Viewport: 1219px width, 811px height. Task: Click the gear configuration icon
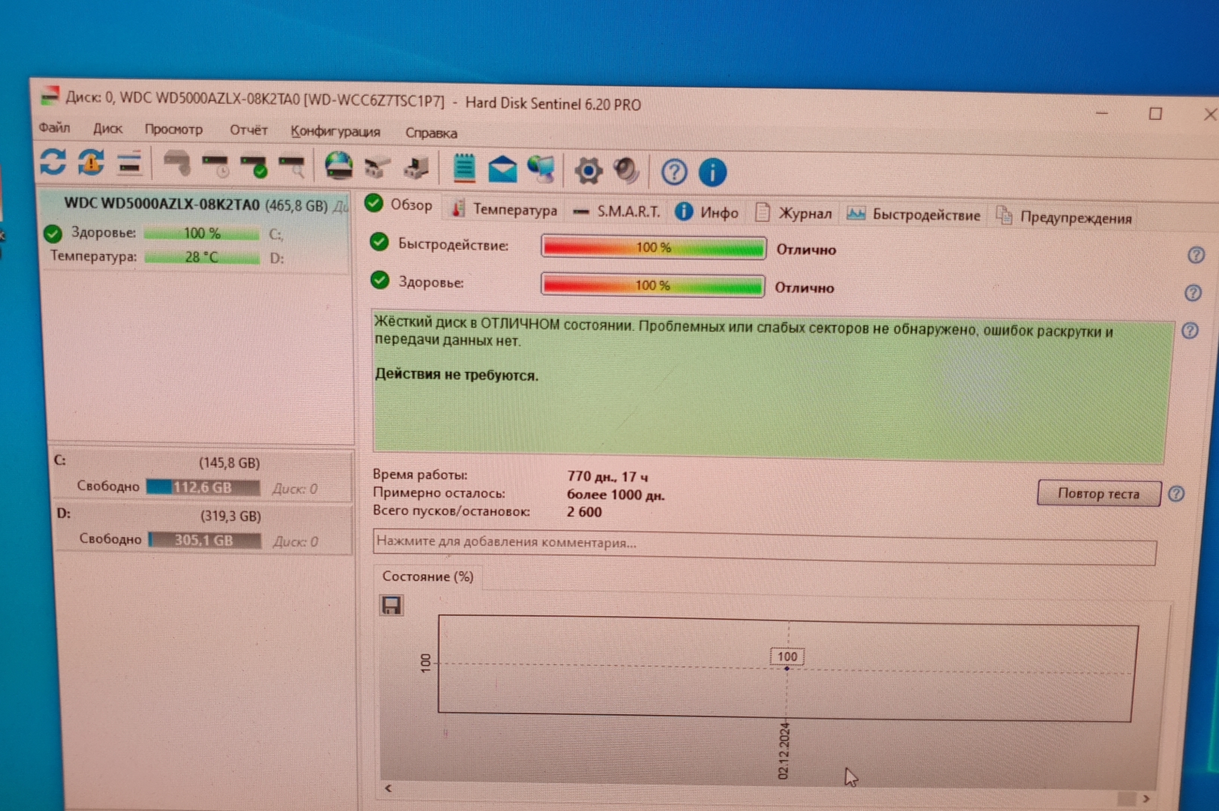pyautogui.click(x=588, y=171)
